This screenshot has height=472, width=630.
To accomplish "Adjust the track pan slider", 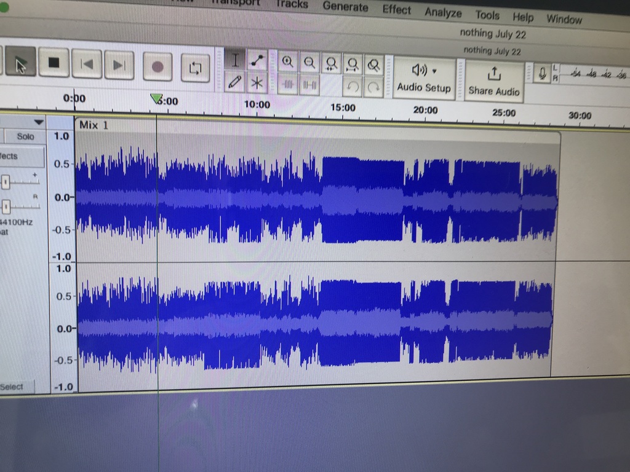I will (6, 206).
